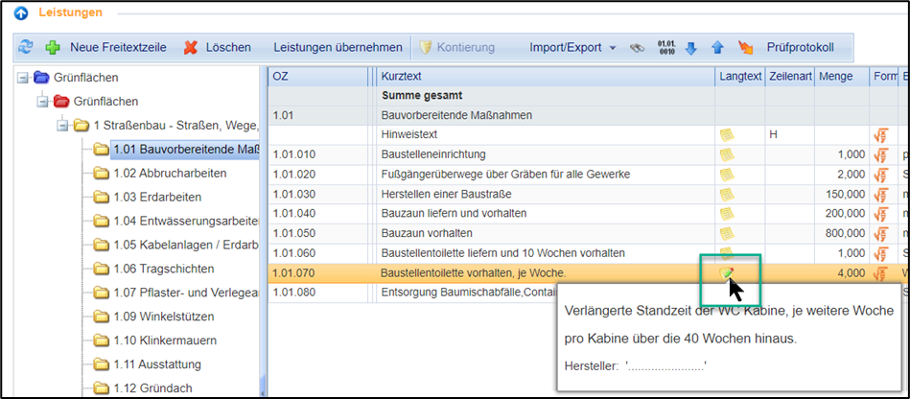Click the formula icon in Bauzaun vorhalten row
Image resolution: width=910 pixels, height=399 pixels.
click(x=879, y=233)
